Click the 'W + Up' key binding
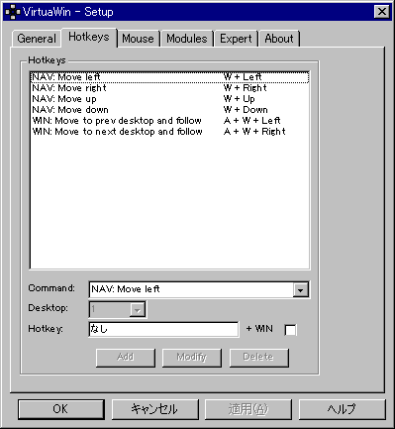Viewport: 395px width, 429px height. tap(240, 99)
